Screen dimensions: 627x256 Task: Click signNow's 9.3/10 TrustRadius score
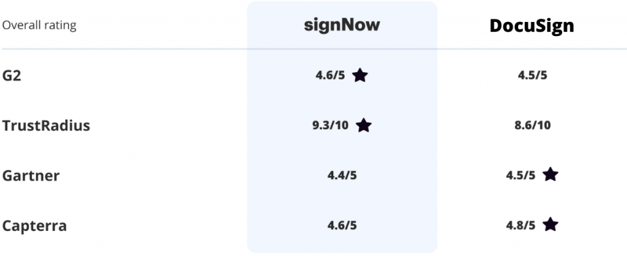[x=330, y=126]
